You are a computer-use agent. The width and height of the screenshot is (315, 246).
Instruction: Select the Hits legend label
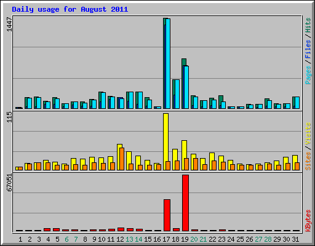click(x=308, y=25)
